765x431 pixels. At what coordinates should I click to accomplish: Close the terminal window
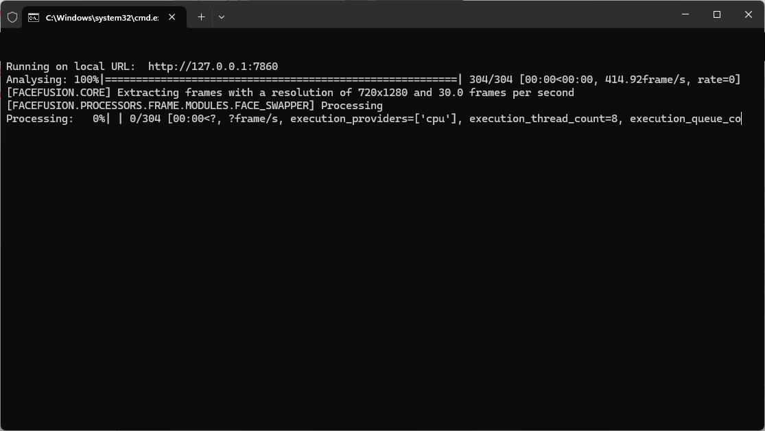[x=749, y=14]
